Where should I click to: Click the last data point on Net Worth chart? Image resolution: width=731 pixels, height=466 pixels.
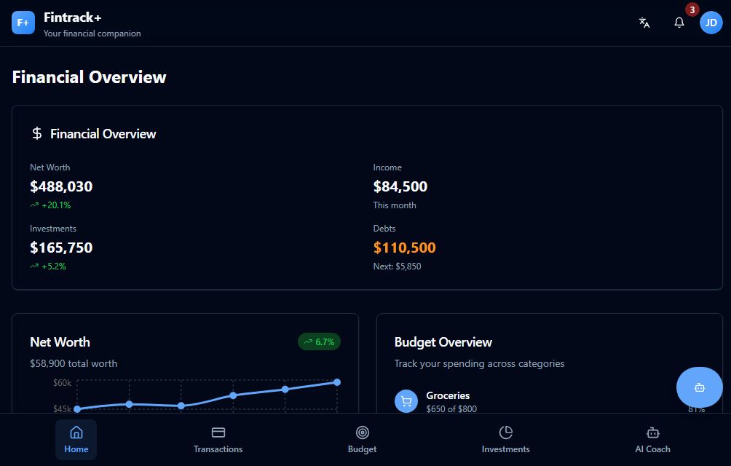click(337, 382)
